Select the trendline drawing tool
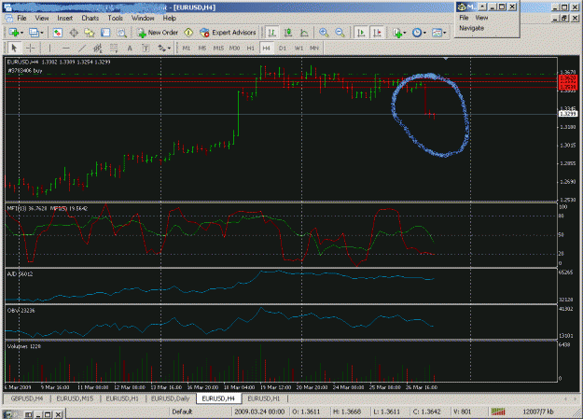583x419 pixels. point(82,48)
